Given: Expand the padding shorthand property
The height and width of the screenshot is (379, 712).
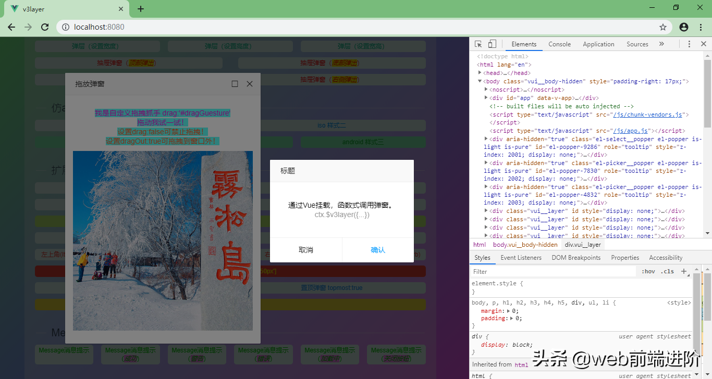Looking at the screenshot, I should tap(512, 318).
